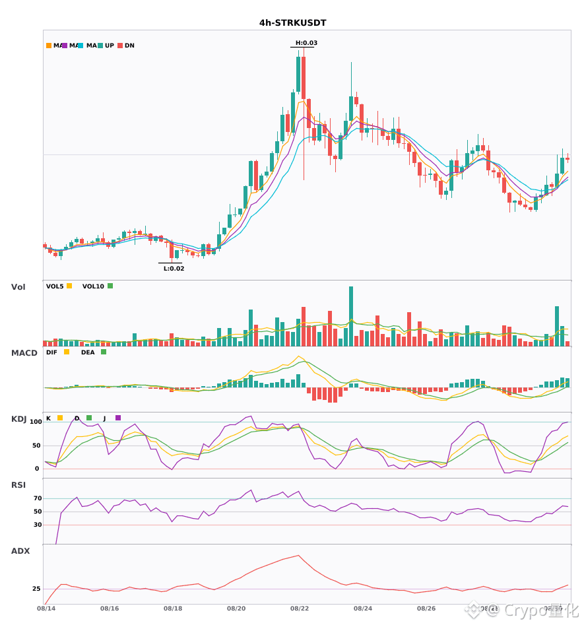Click the Vol panel label

[x=18, y=287]
